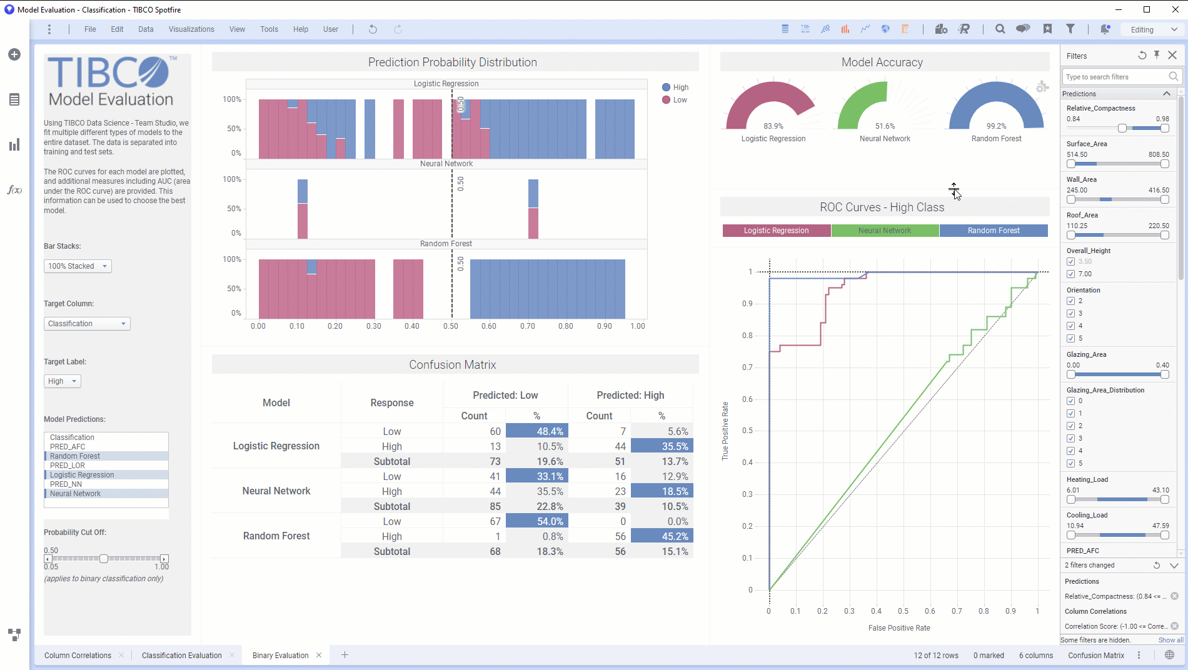Image resolution: width=1188 pixels, height=670 pixels.
Task: Select the bar chart visualization icon
Action: tap(845, 29)
